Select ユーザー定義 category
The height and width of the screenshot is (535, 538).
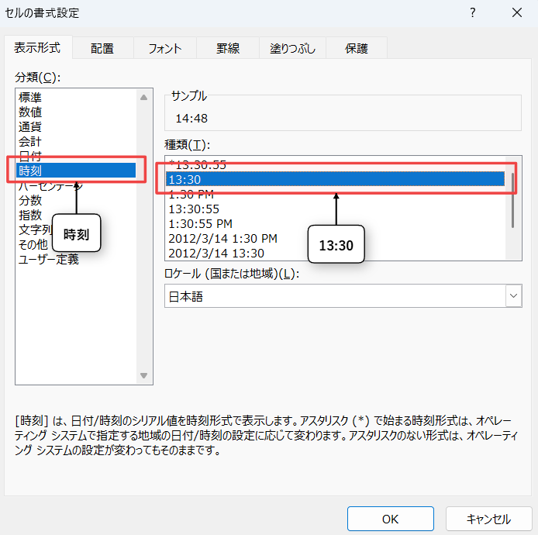tap(48, 259)
